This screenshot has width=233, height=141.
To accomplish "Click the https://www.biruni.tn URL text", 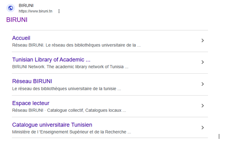I will 35,11.
